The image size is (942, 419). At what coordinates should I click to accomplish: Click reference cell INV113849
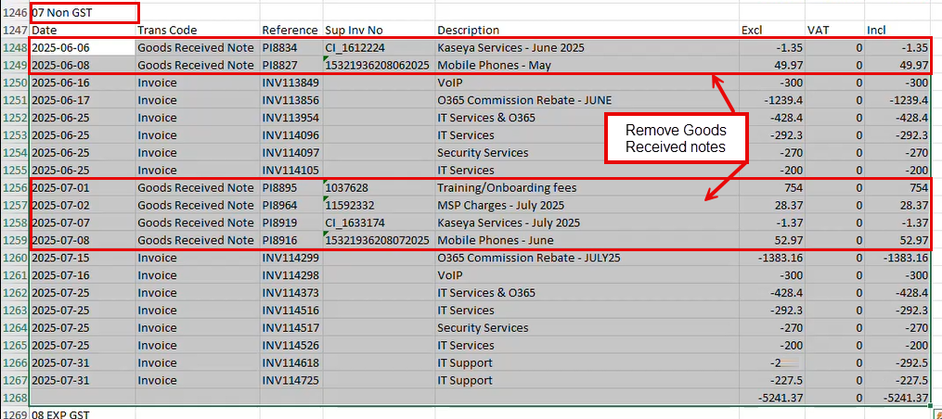coord(290,83)
